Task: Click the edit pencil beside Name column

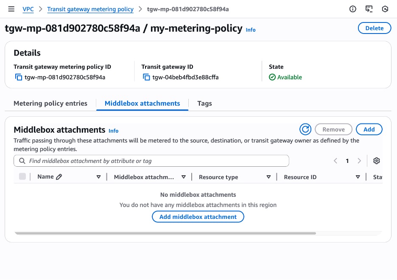Action: click(59, 177)
